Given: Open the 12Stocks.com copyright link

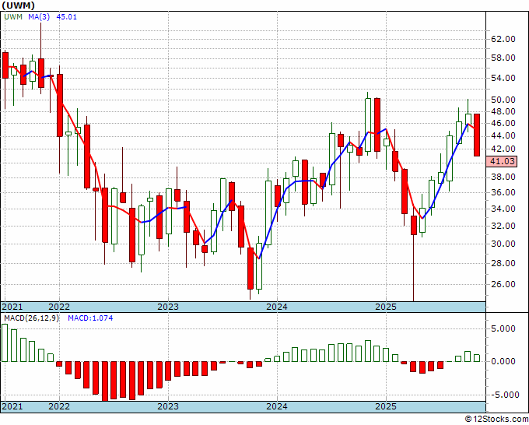Looking at the screenshot, I should coord(496,420).
